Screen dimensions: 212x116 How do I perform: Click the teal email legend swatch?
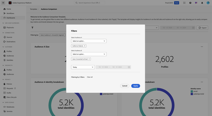[192, 91]
